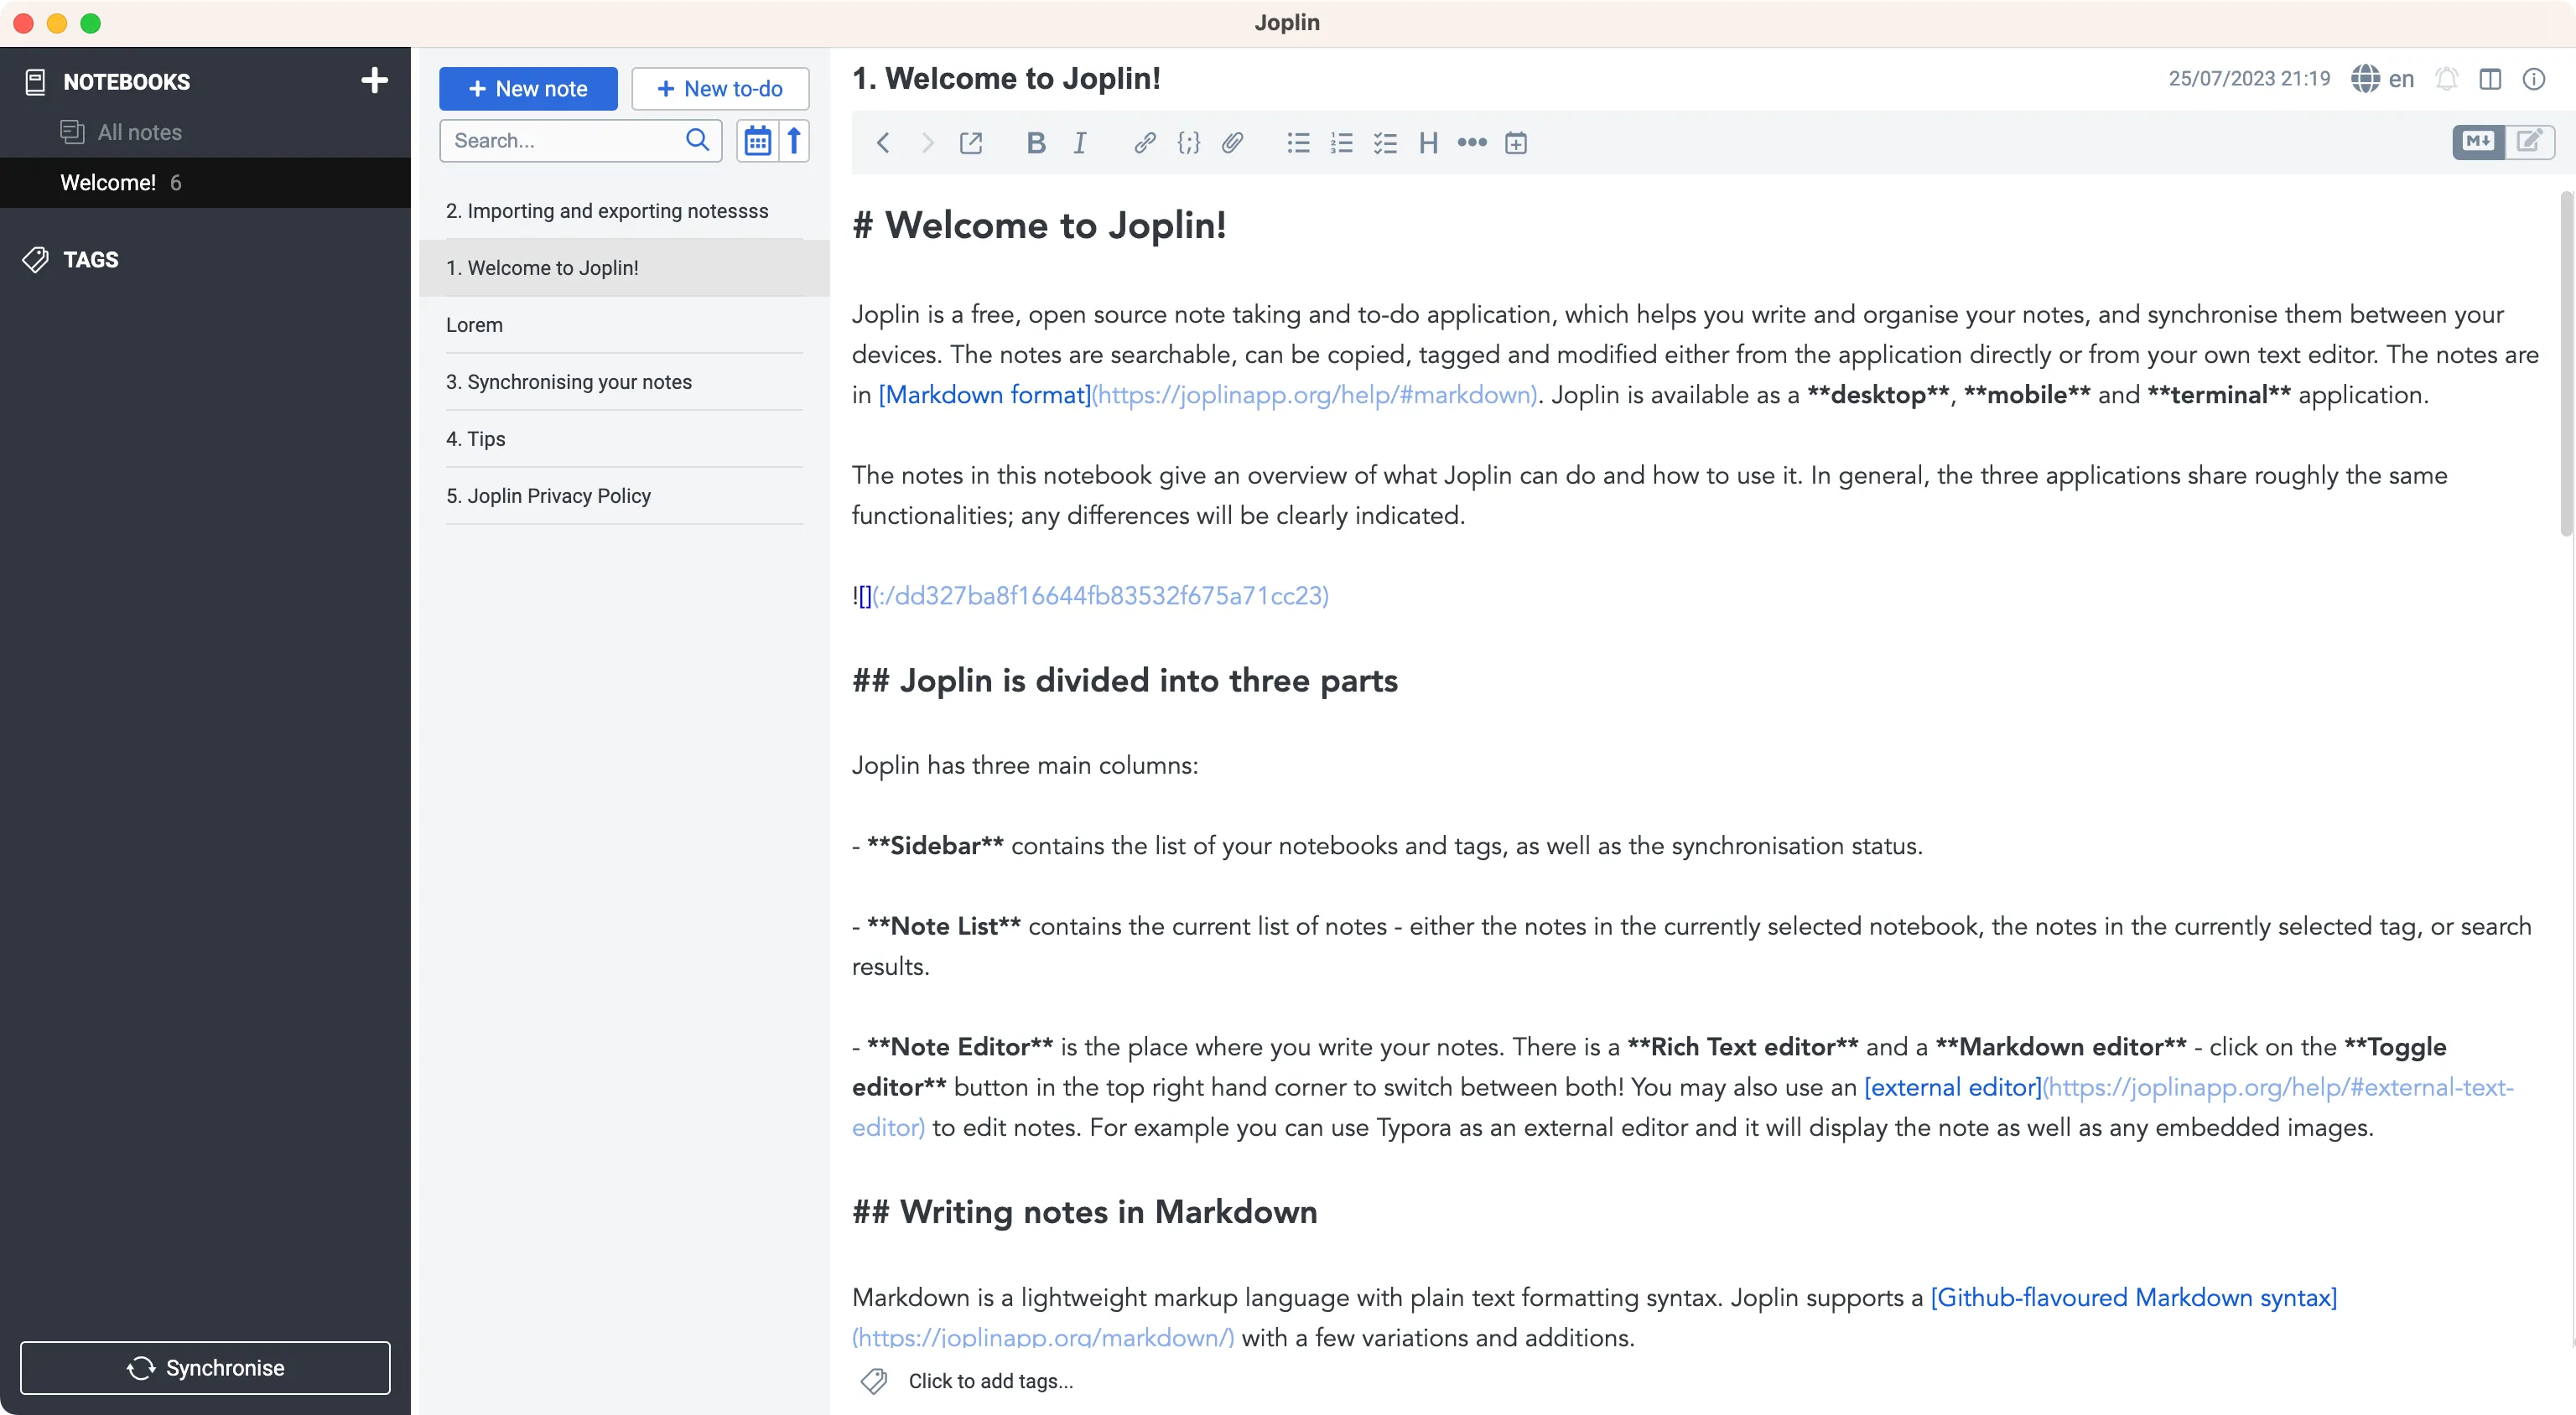Set an alarm with the bell icon
The height and width of the screenshot is (1415, 2576).
pyautogui.click(x=2447, y=79)
